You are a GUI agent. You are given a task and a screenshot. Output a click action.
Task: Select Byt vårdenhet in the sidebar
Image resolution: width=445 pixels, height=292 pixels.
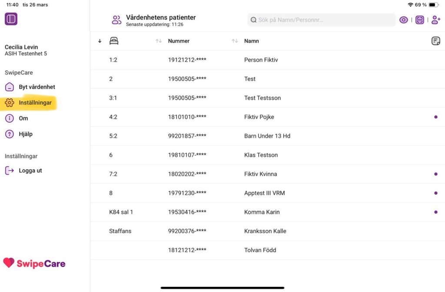37,87
